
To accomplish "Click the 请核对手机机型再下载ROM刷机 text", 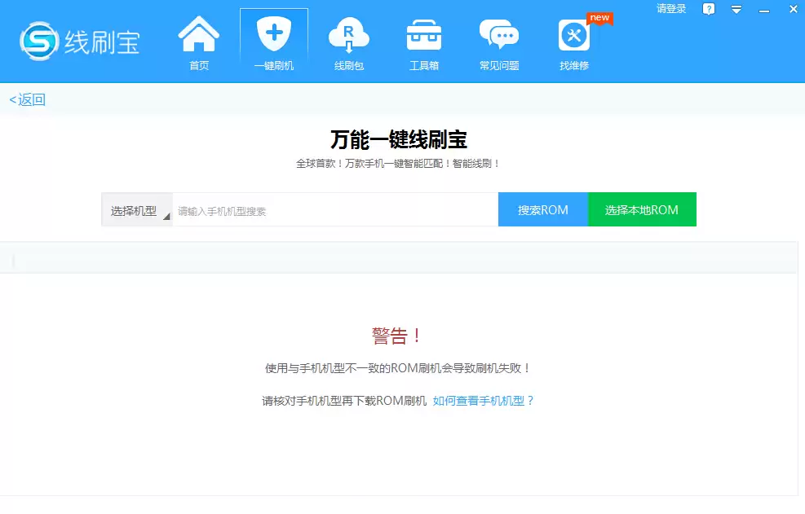I will [x=344, y=401].
